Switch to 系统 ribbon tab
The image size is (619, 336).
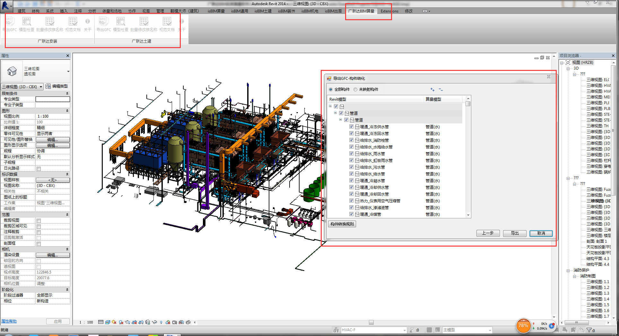pyautogui.click(x=50, y=11)
